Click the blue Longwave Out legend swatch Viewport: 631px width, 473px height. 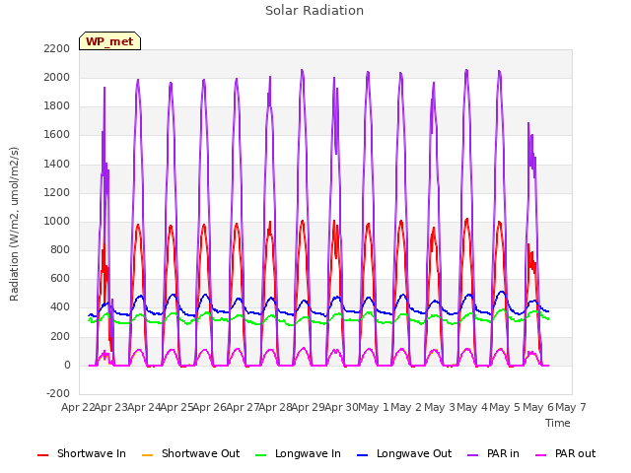[x=362, y=455]
